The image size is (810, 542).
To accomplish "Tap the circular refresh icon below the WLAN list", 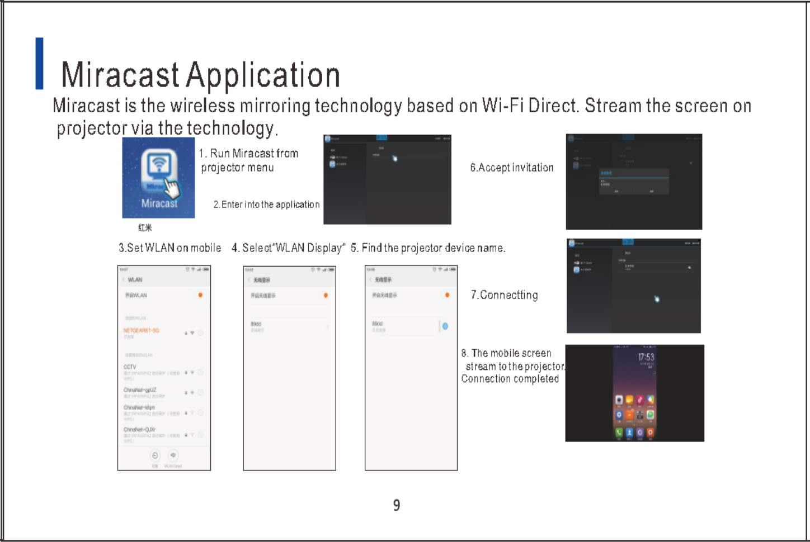I will 155,455.
